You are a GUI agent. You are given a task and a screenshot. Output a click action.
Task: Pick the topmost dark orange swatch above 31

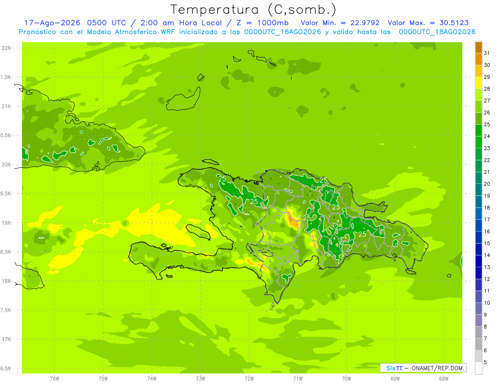(478, 47)
